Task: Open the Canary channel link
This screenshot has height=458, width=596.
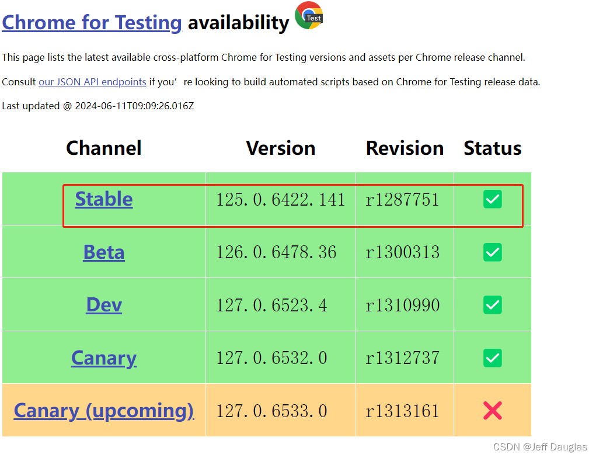Action: tap(104, 358)
